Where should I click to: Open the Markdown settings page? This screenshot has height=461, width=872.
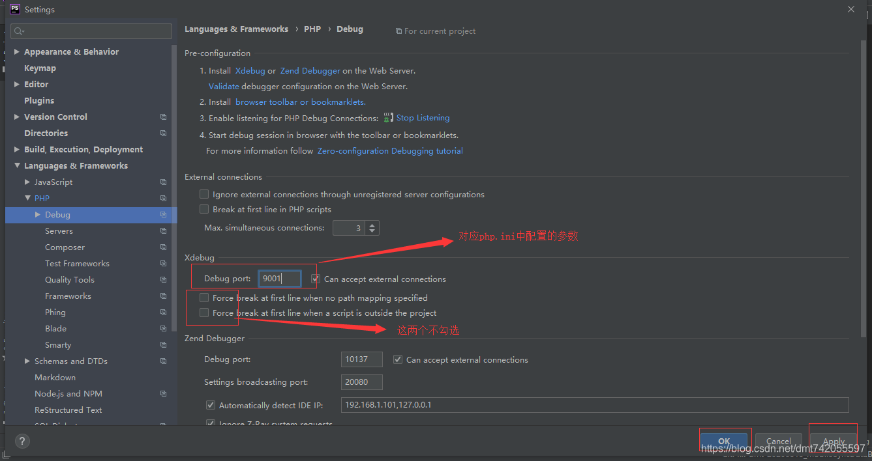pos(55,378)
